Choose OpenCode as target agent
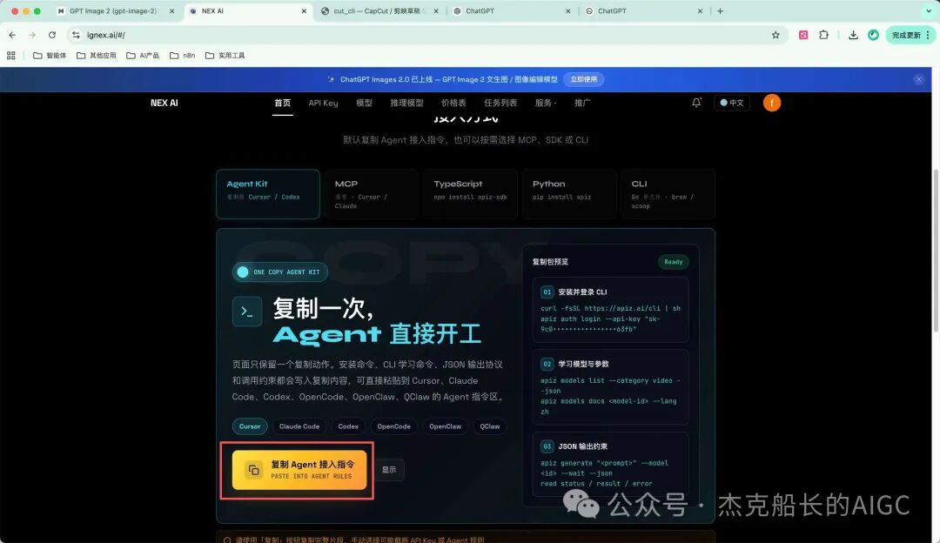 coord(394,426)
